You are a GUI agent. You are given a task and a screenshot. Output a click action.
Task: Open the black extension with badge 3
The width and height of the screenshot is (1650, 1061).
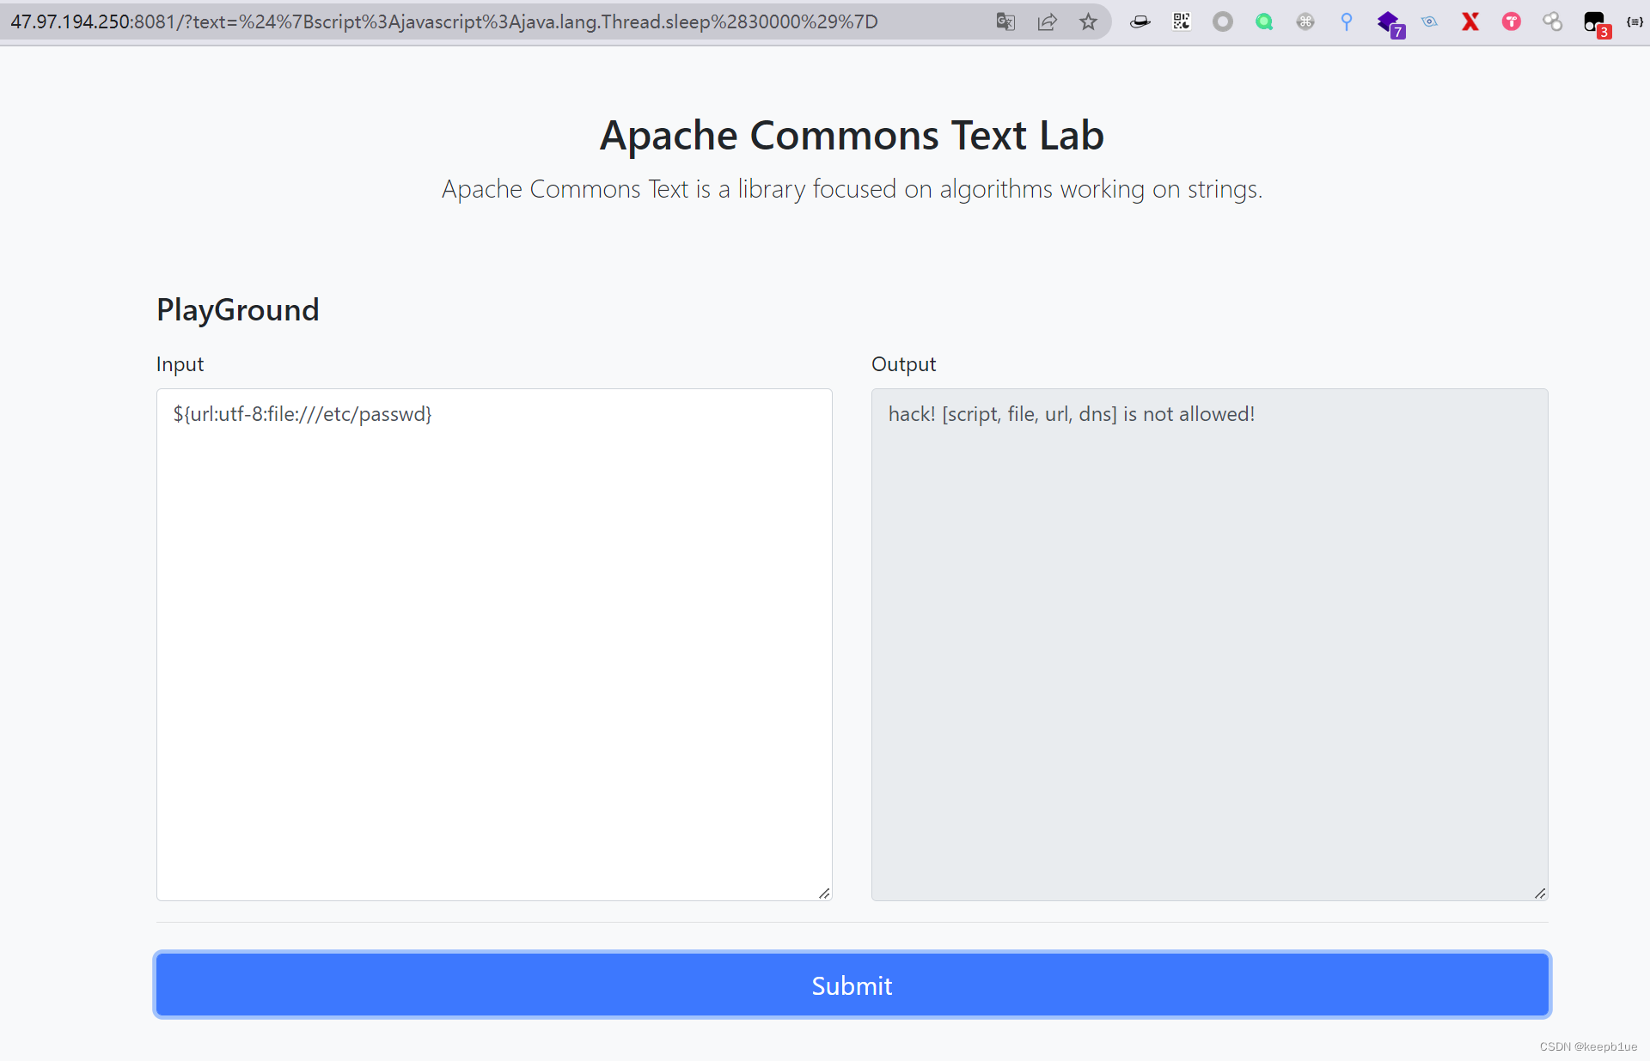[x=1594, y=22]
